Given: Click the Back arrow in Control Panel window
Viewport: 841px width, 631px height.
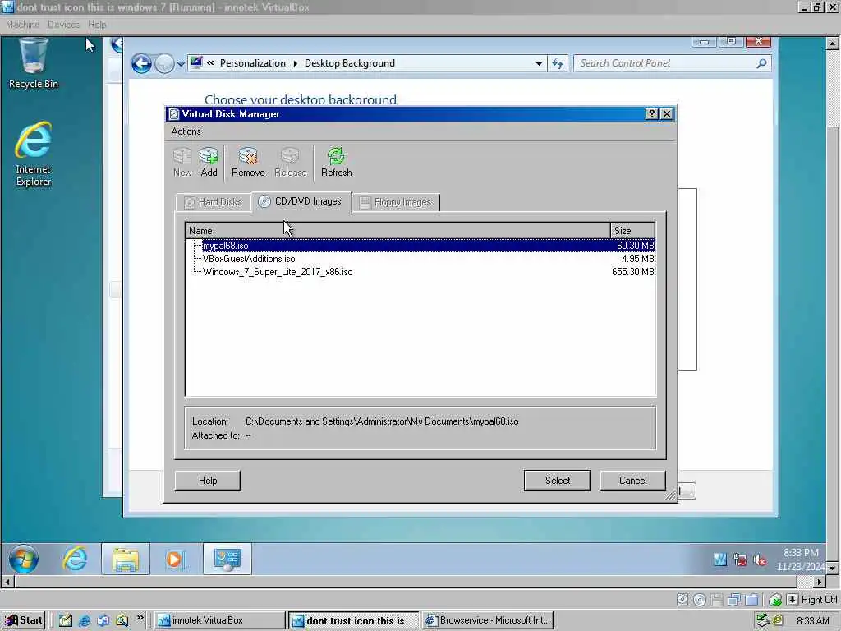Looking at the screenshot, I should (141, 64).
